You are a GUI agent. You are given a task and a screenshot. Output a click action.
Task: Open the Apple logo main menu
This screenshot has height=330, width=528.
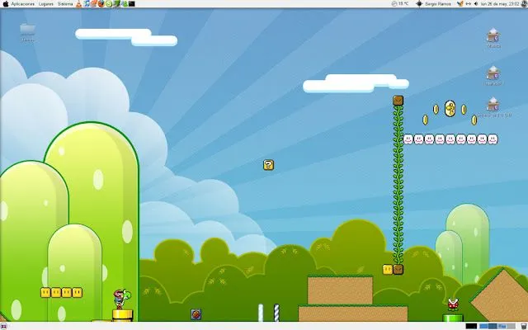pyautogui.click(x=6, y=4)
